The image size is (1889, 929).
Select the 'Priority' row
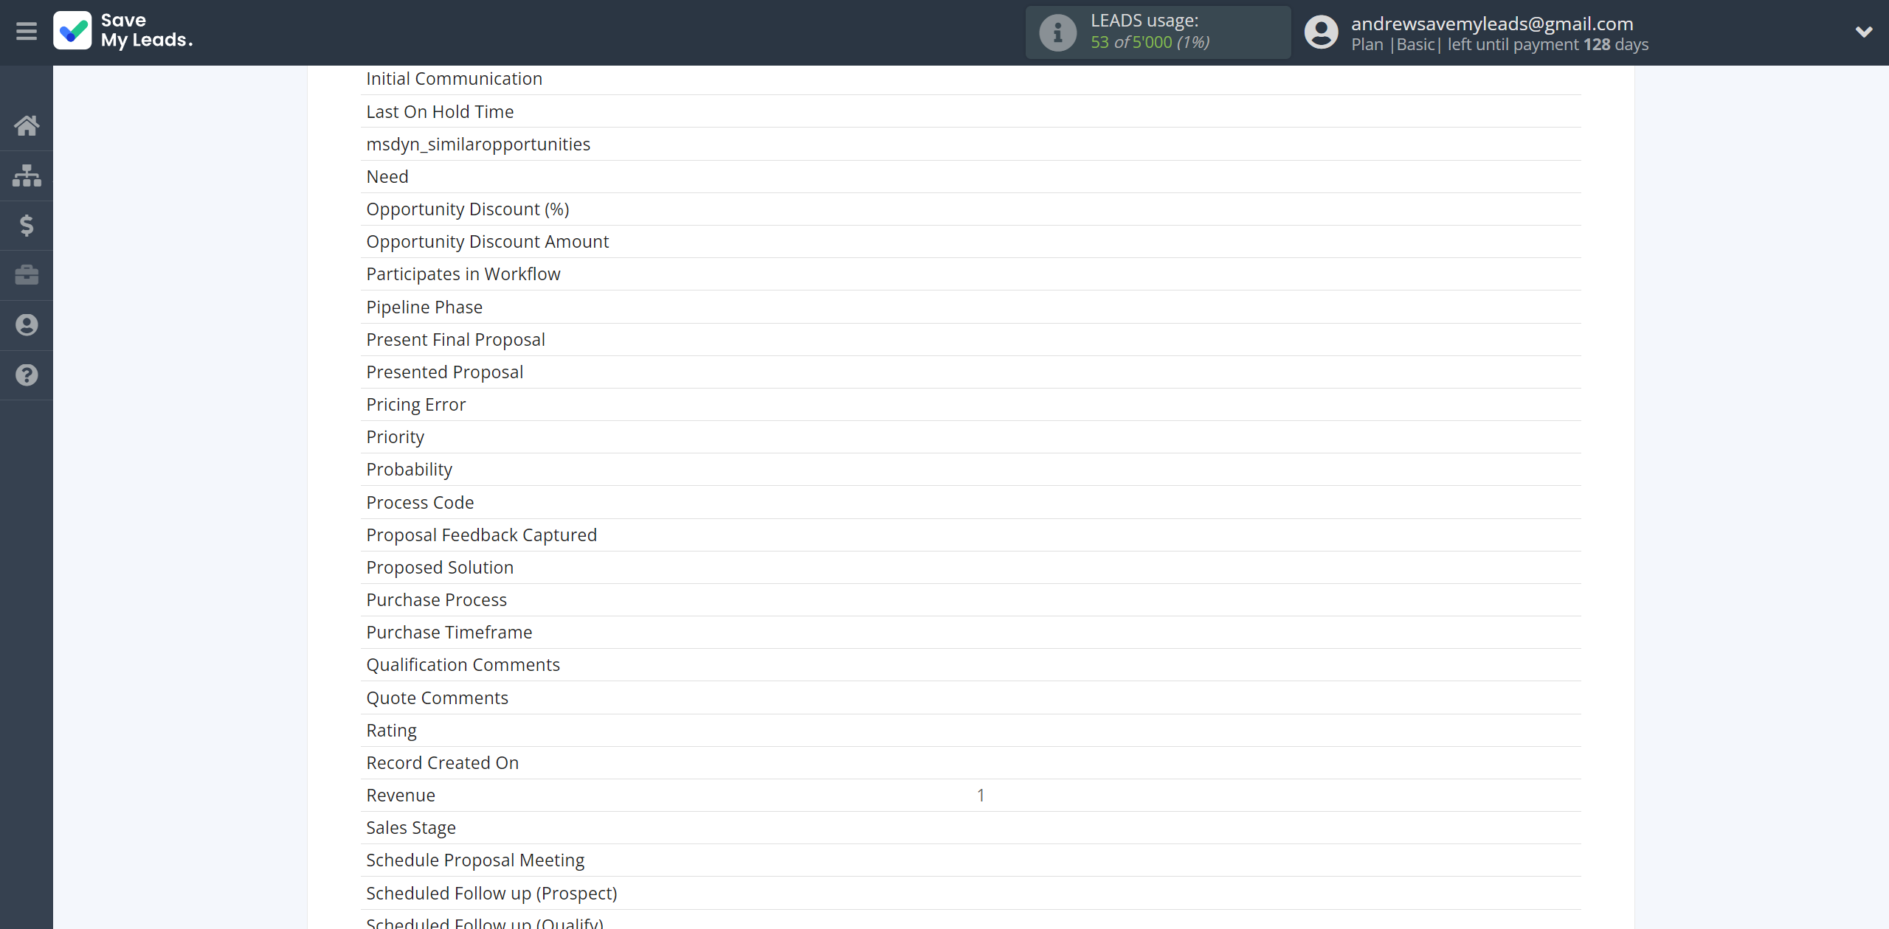[x=970, y=436]
